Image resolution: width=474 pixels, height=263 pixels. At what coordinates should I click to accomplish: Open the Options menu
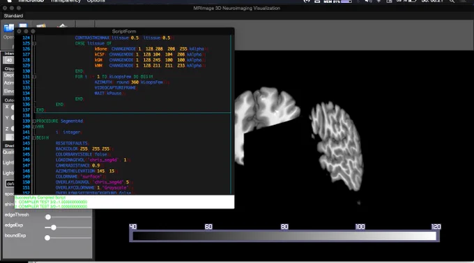tap(95, 1)
